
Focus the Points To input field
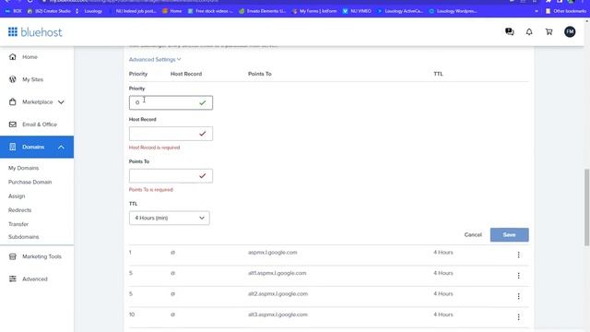[x=171, y=176]
